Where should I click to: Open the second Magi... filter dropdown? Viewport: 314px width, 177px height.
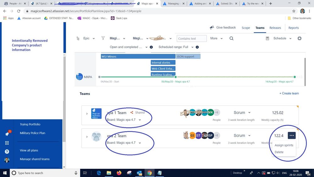[140, 38]
